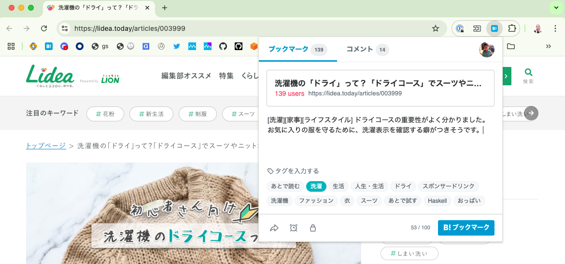565x264 pixels.
Task: Toggle the スーツ tag chip in popup
Action: [x=369, y=201]
